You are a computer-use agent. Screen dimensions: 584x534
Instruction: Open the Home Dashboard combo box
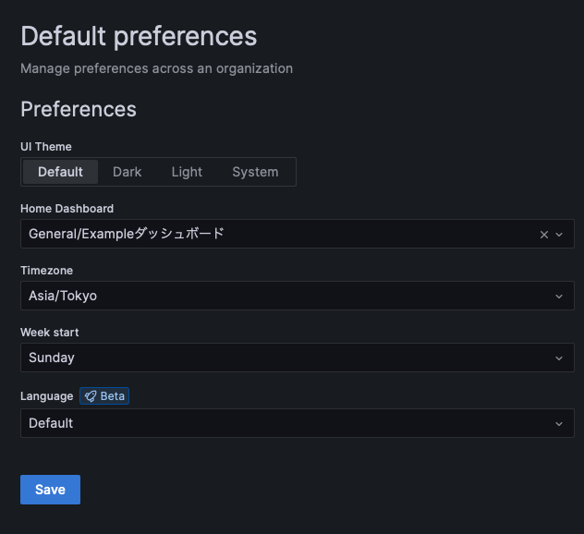(x=298, y=234)
